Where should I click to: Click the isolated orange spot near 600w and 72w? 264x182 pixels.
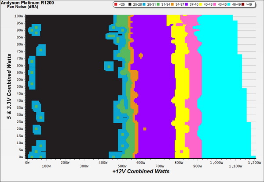click(141, 56)
